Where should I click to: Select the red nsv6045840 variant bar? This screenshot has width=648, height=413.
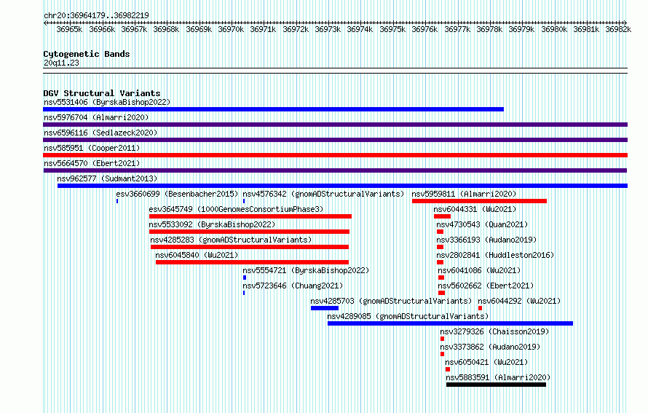[252, 262]
